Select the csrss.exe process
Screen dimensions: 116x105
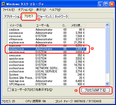(47, 36)
